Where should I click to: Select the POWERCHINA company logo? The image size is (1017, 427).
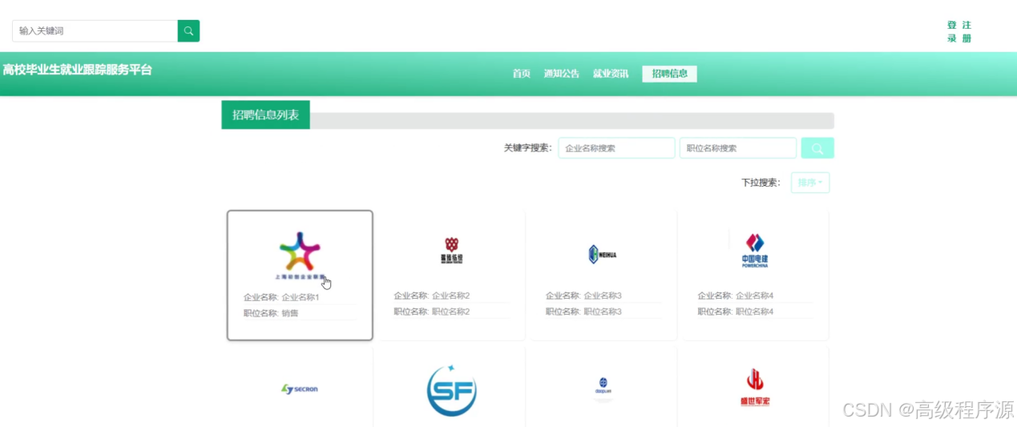754,251
